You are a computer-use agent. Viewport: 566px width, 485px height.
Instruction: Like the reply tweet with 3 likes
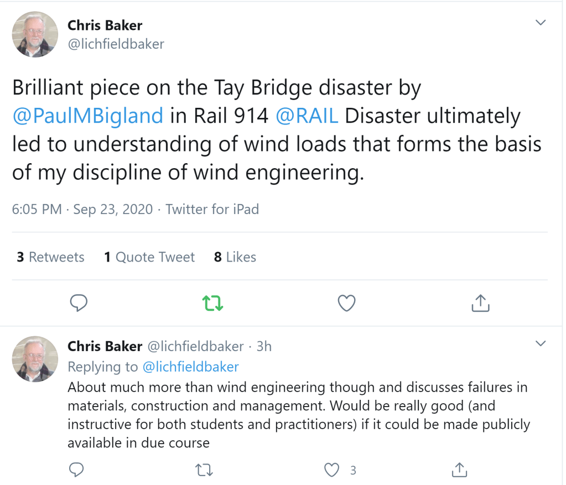tap(332, 470)
